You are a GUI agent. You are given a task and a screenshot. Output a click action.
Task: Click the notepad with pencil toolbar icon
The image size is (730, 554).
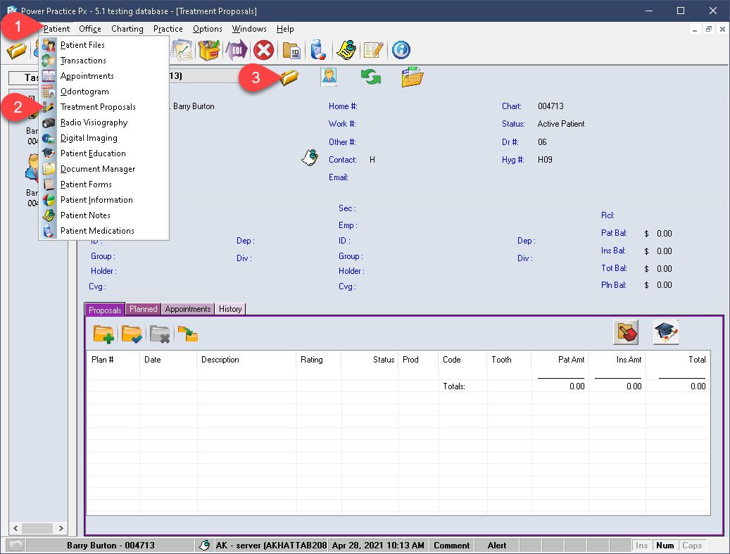pos(373,50)
